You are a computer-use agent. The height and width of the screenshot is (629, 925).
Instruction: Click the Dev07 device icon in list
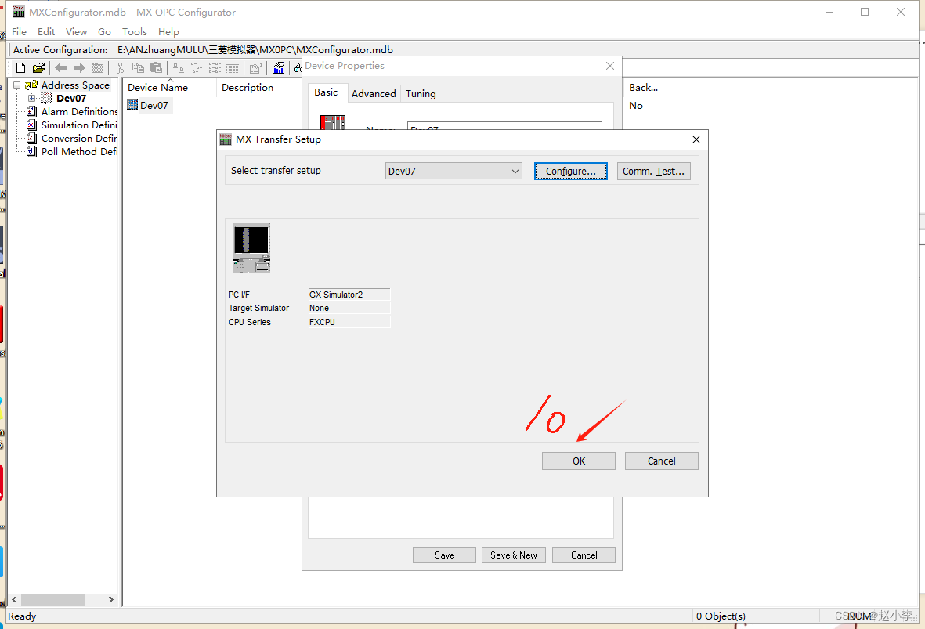click(x=132, y=105)
